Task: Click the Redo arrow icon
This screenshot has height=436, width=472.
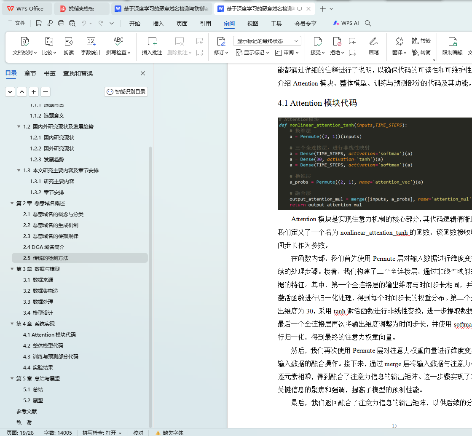Action: 101,23
